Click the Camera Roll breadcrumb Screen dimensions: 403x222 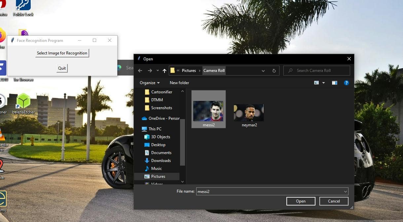pos(214,71)
